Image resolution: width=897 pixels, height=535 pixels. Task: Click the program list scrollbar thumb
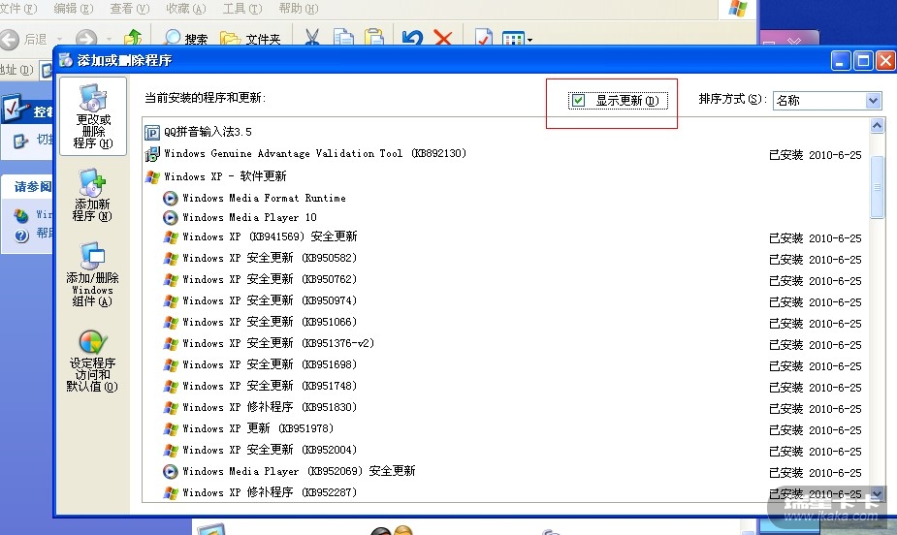click(877, 186)
